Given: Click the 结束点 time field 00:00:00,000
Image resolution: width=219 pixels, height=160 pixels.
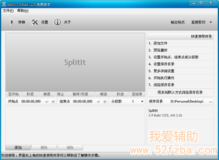Looking at the screenshot, I should tap(83, 101).
